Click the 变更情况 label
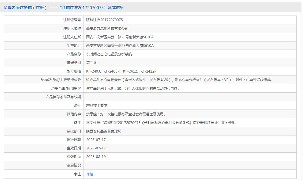This screenshot has height=181, width=303. pos(74,165)
